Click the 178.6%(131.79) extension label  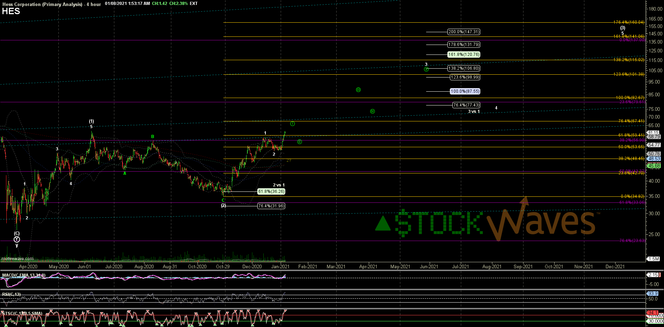pyautogui.click(x=464, y=45)
